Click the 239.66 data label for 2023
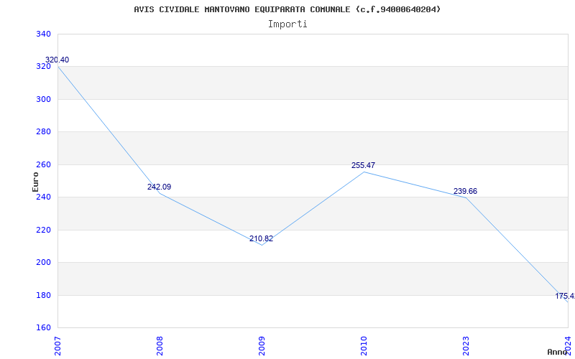 pos(465,191)
